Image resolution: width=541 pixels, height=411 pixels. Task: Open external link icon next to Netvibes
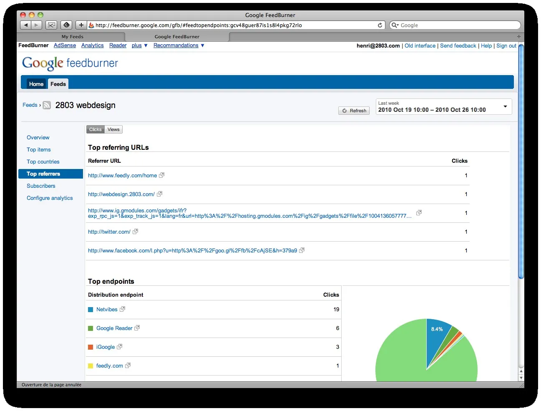click(x=122, y=309)
